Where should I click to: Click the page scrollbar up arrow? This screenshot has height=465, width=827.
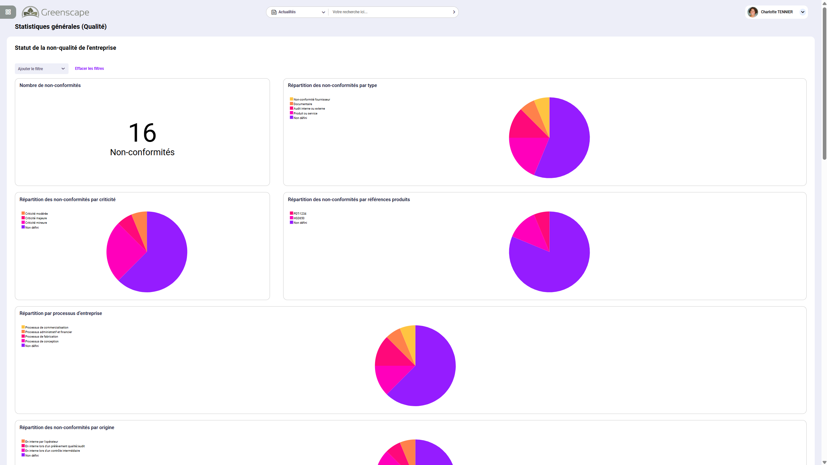point(824,3)
